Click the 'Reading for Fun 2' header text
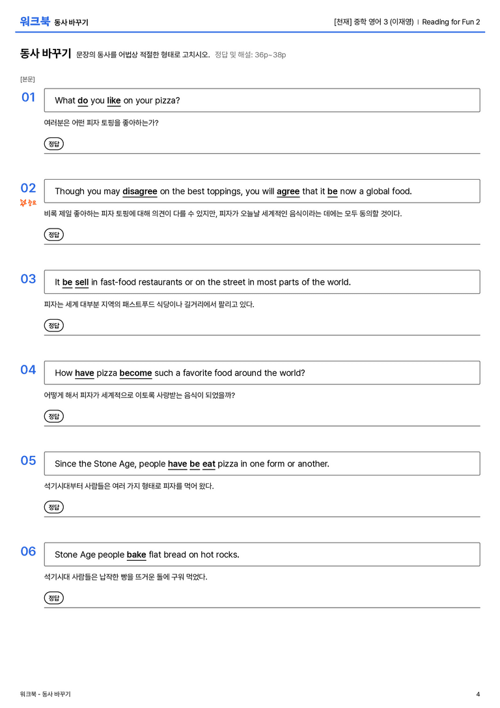500x708 pixels. [x=451, y=21]
